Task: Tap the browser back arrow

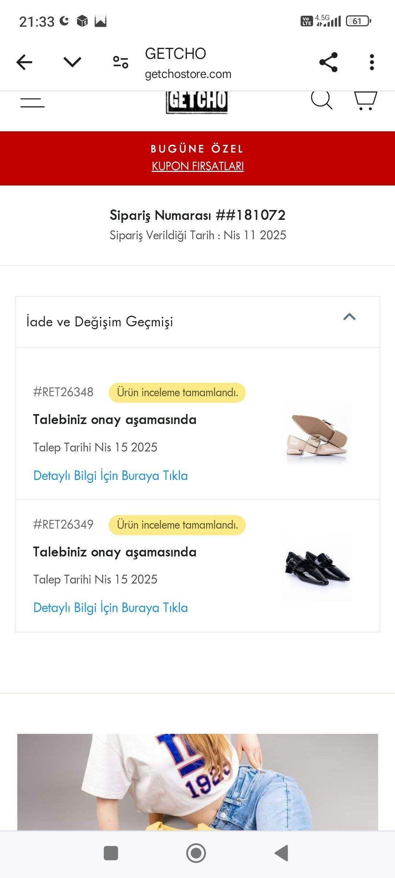Action: pos(25,62)
